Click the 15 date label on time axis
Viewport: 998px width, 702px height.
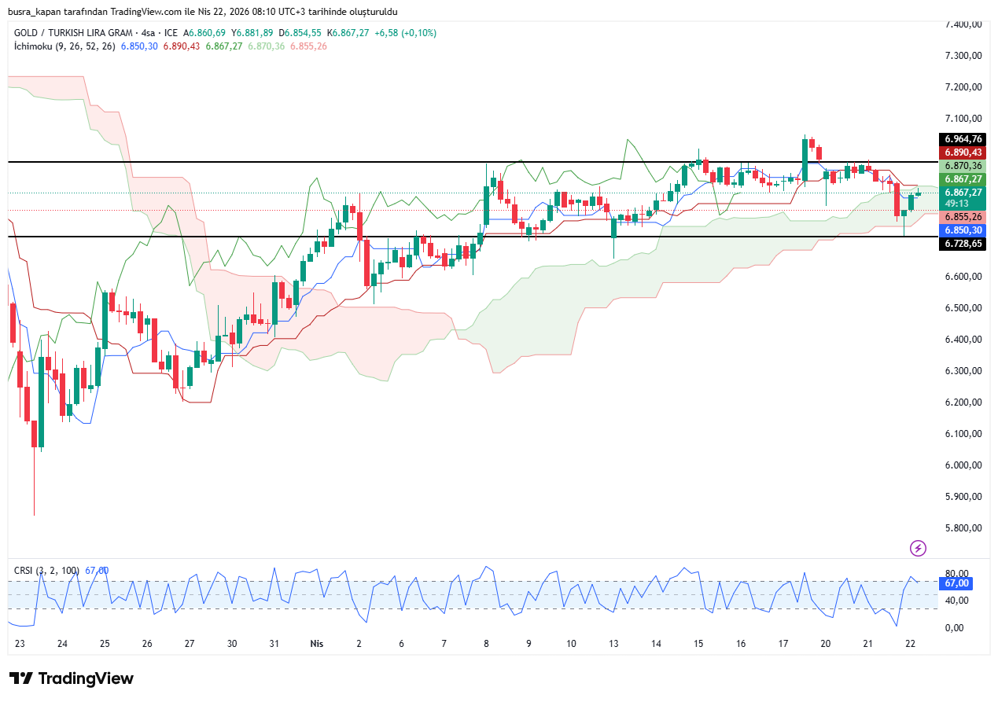point(698,643)
